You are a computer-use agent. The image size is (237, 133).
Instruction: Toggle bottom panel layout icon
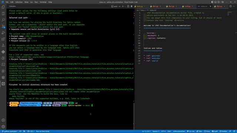pyautogui.click(x=216, y=2)
